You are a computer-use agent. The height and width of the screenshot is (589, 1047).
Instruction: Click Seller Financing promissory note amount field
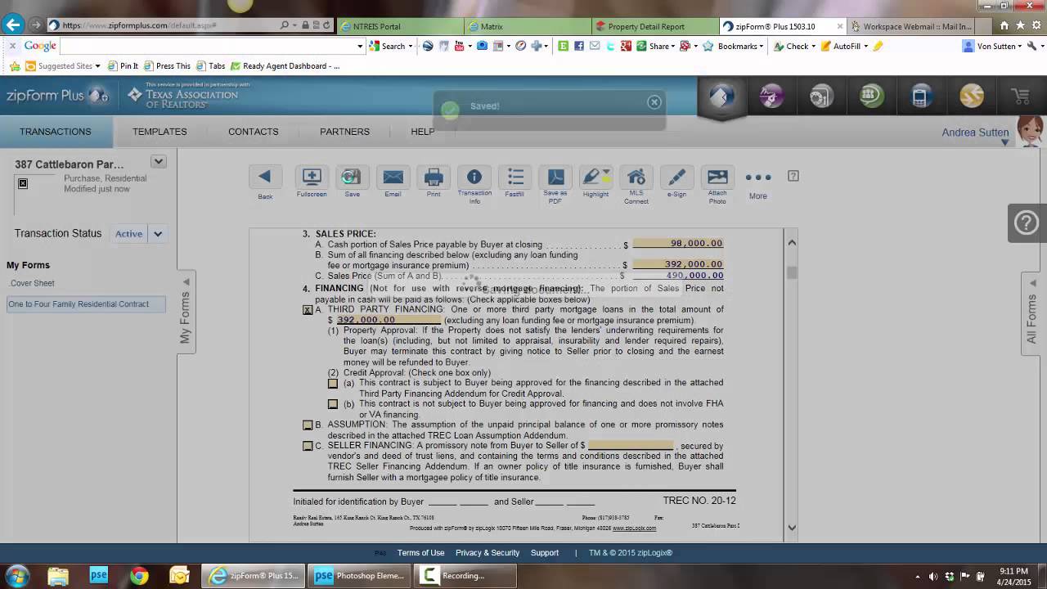(x=630, y=446)
